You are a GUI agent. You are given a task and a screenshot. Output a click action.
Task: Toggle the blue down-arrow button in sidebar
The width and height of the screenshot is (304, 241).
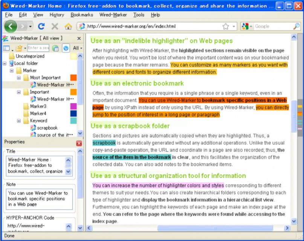click(66, 48)
